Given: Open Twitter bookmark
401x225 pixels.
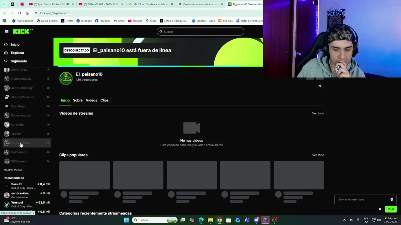Looking at the screenshot, I should pyautogui.click(x=67, y=21).
